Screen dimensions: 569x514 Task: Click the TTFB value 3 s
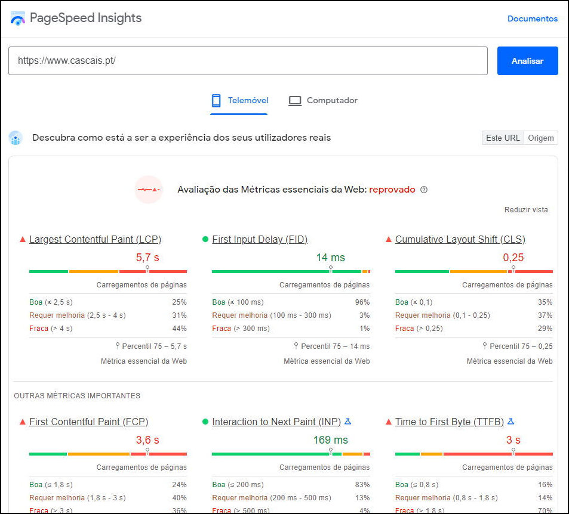[x=513, y=439]
